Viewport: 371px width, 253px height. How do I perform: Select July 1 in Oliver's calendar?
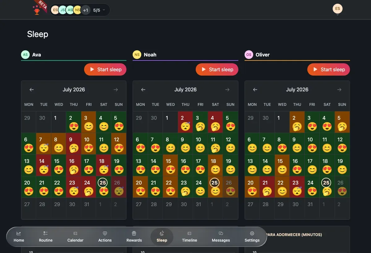[282, 122]
